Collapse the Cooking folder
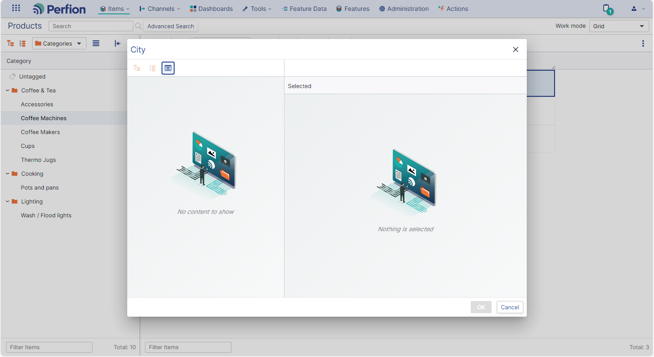This screenshot has height=357, width=654. click(x=7, y=174)
